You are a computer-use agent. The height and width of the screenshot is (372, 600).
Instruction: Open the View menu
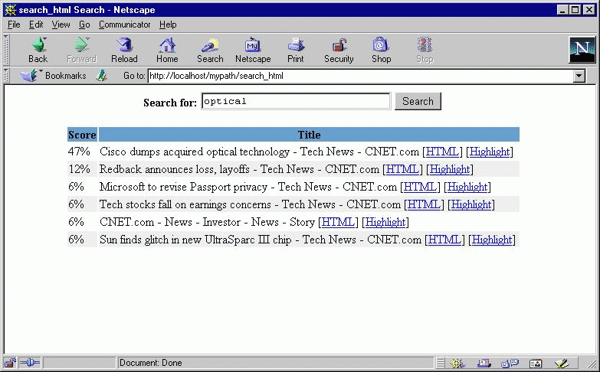coord(61,24)
